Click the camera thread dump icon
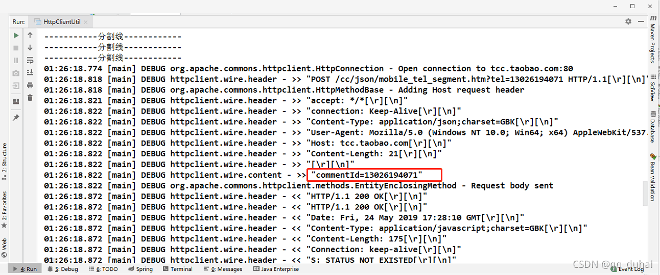The image size is (660, 275). 16,73
